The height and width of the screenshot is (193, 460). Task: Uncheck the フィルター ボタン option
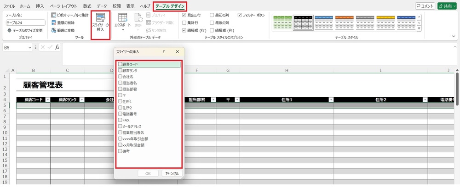pyautogui.click(x=240, y=15)
